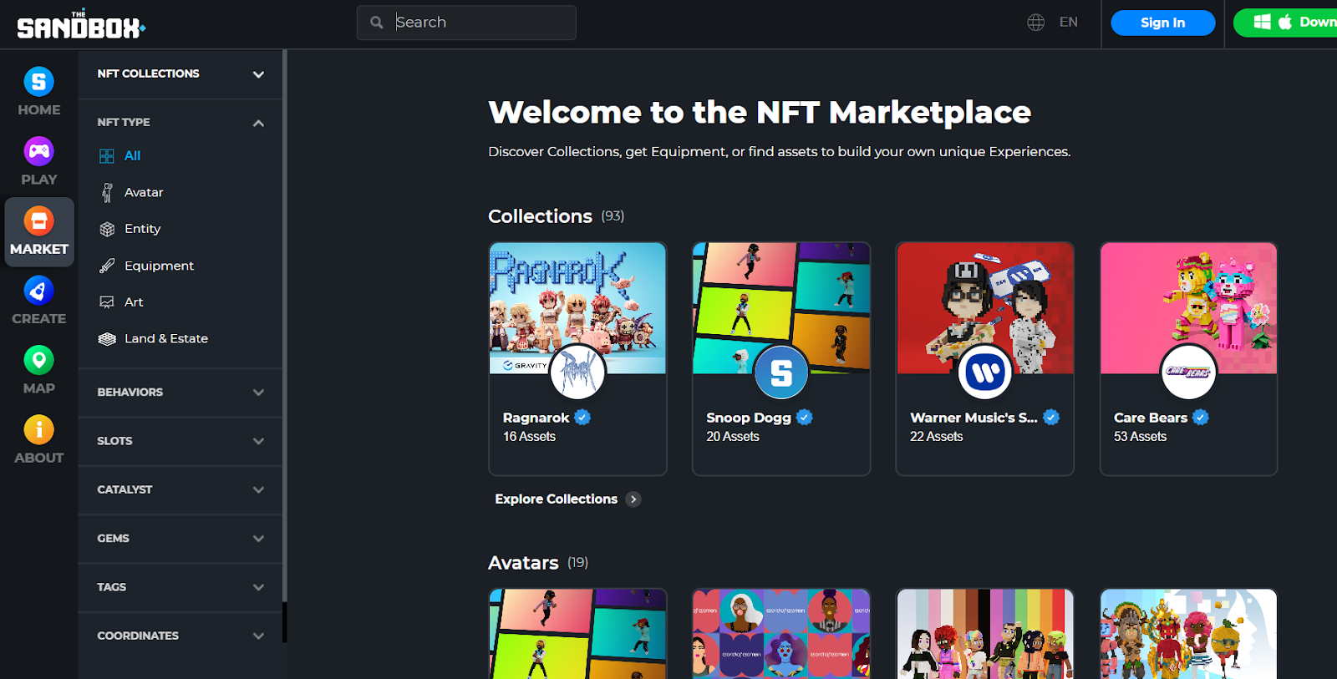Screen dimensions: 1337x679
Task: Open the Care Bears collection banner image
Action: click(x=1189, y=308)
